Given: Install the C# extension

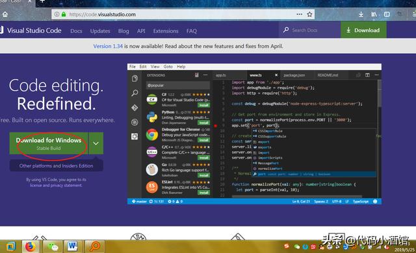Looking at the screenshot, I should (x=203, y=105).
